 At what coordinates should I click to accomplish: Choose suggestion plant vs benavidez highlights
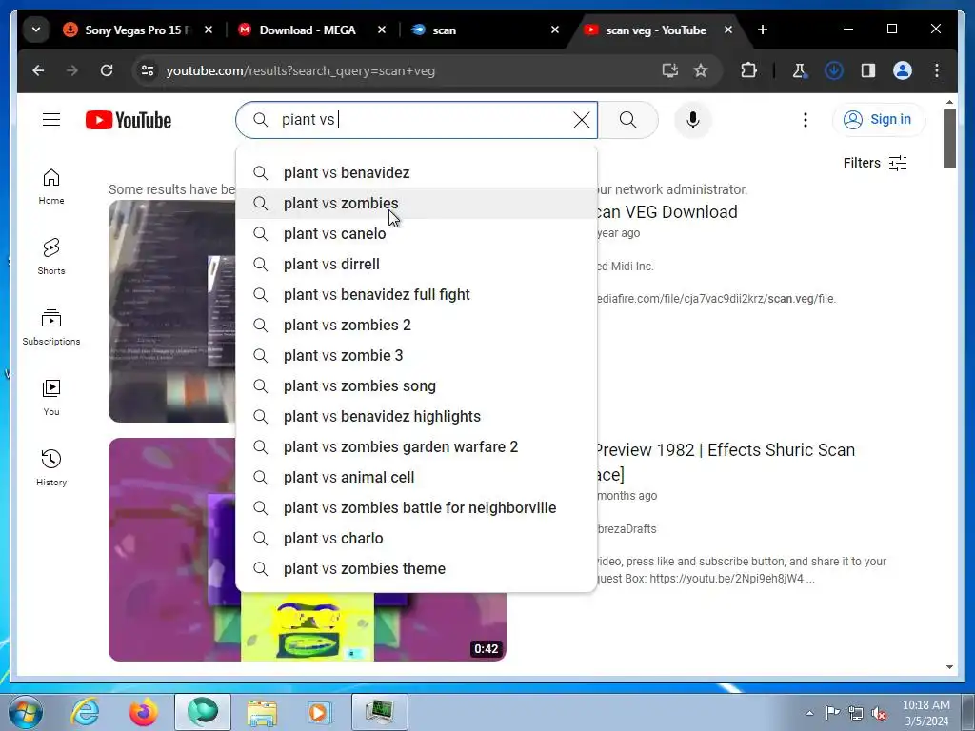pos(416,417)
